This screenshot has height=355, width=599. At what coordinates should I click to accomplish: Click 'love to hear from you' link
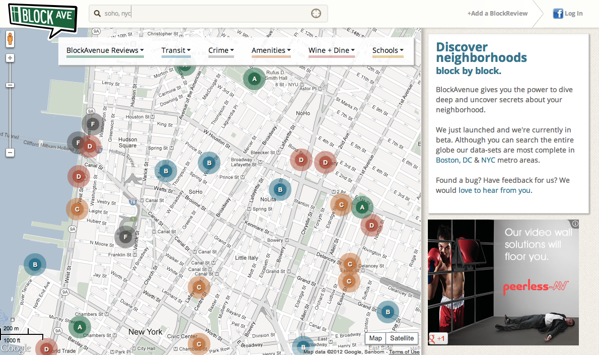(x=494, y=190)
